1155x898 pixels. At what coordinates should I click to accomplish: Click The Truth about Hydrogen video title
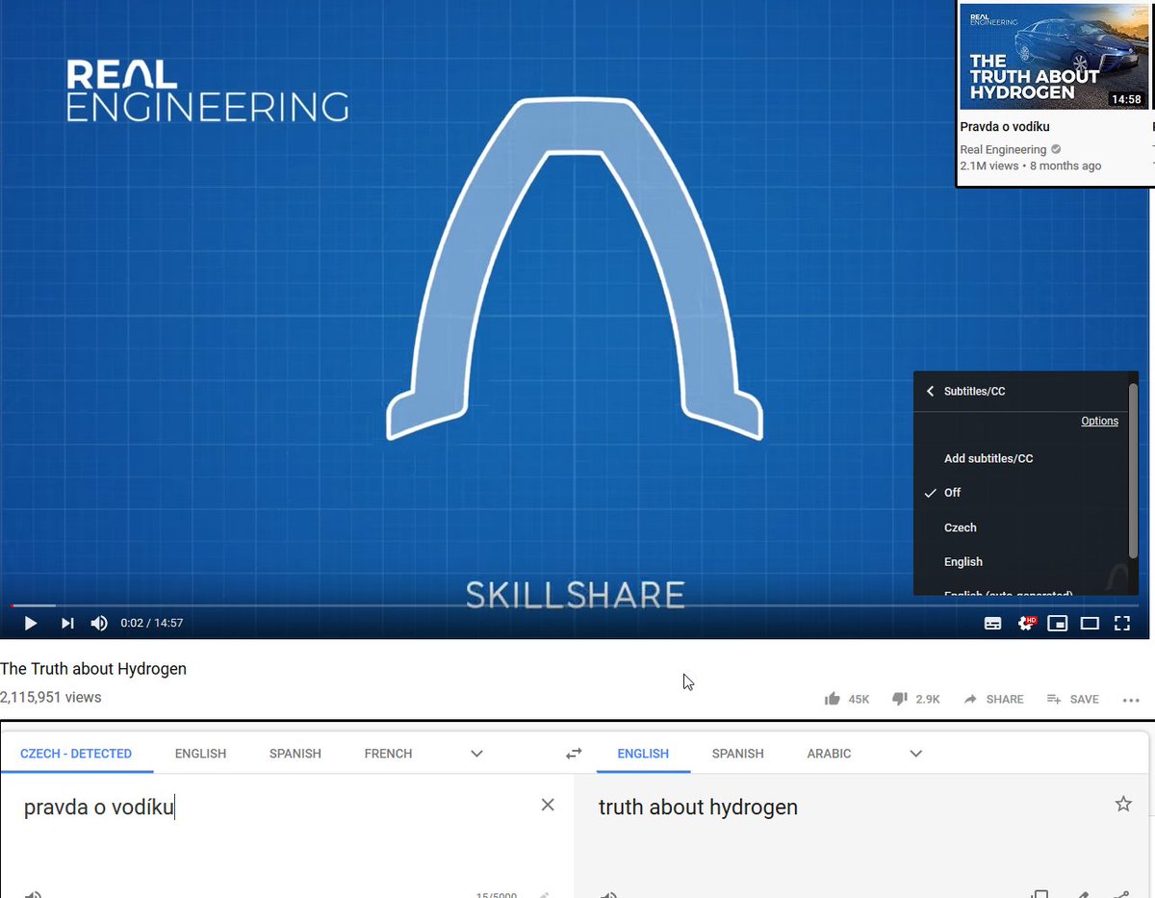click(93, 669)
